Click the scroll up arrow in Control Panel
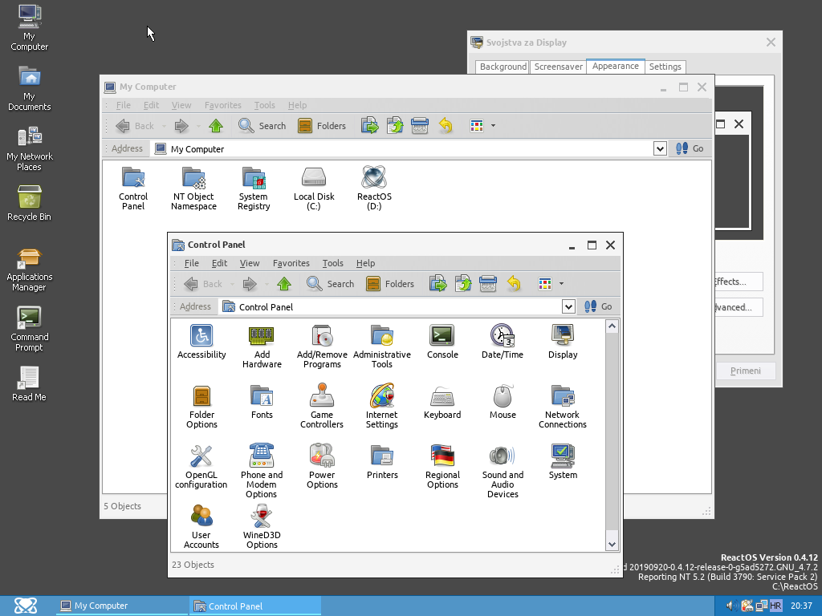 (612, 326)
